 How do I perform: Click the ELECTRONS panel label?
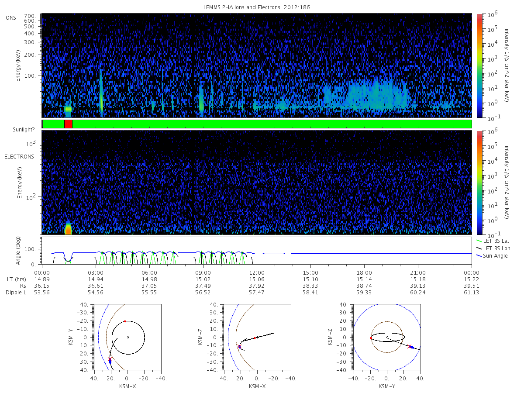(19, 156)
